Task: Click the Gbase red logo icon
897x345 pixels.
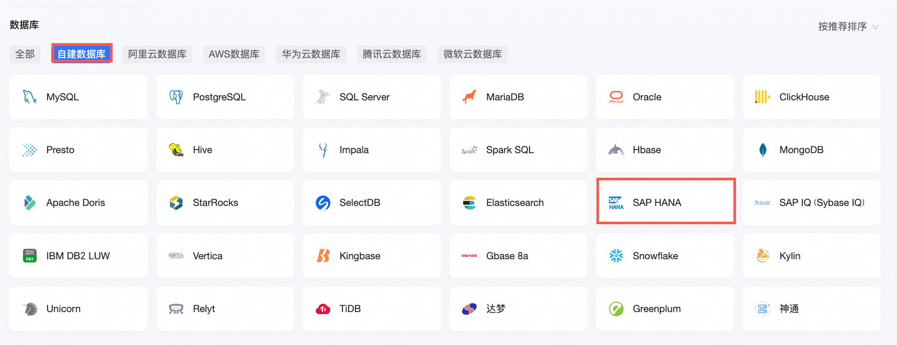Action: pyautogui.click(x=469, y=256)
